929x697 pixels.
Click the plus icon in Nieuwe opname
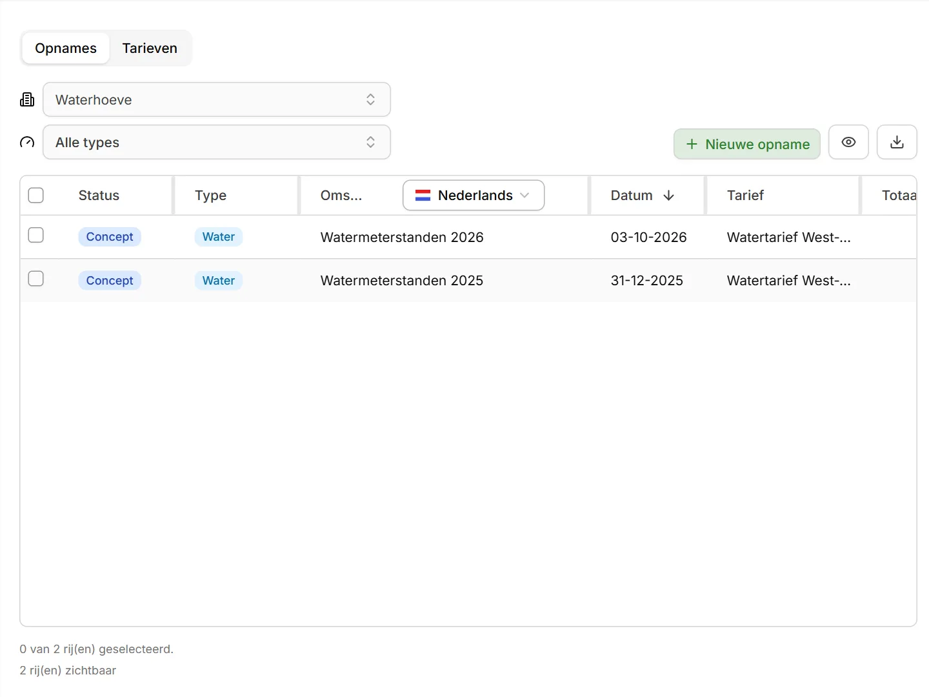[692, 144]
